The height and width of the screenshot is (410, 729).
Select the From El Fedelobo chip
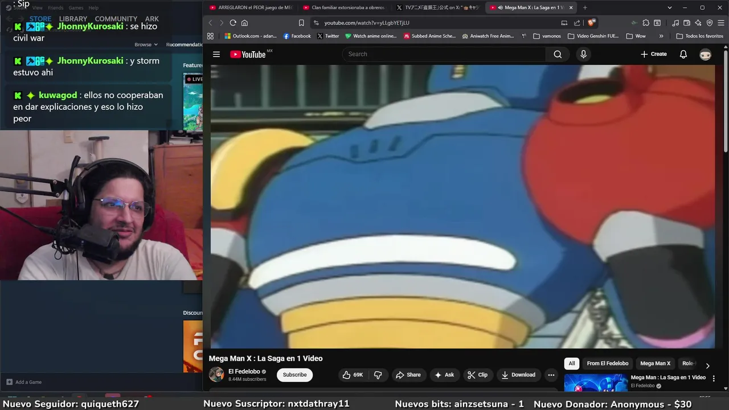coord(608,363)
